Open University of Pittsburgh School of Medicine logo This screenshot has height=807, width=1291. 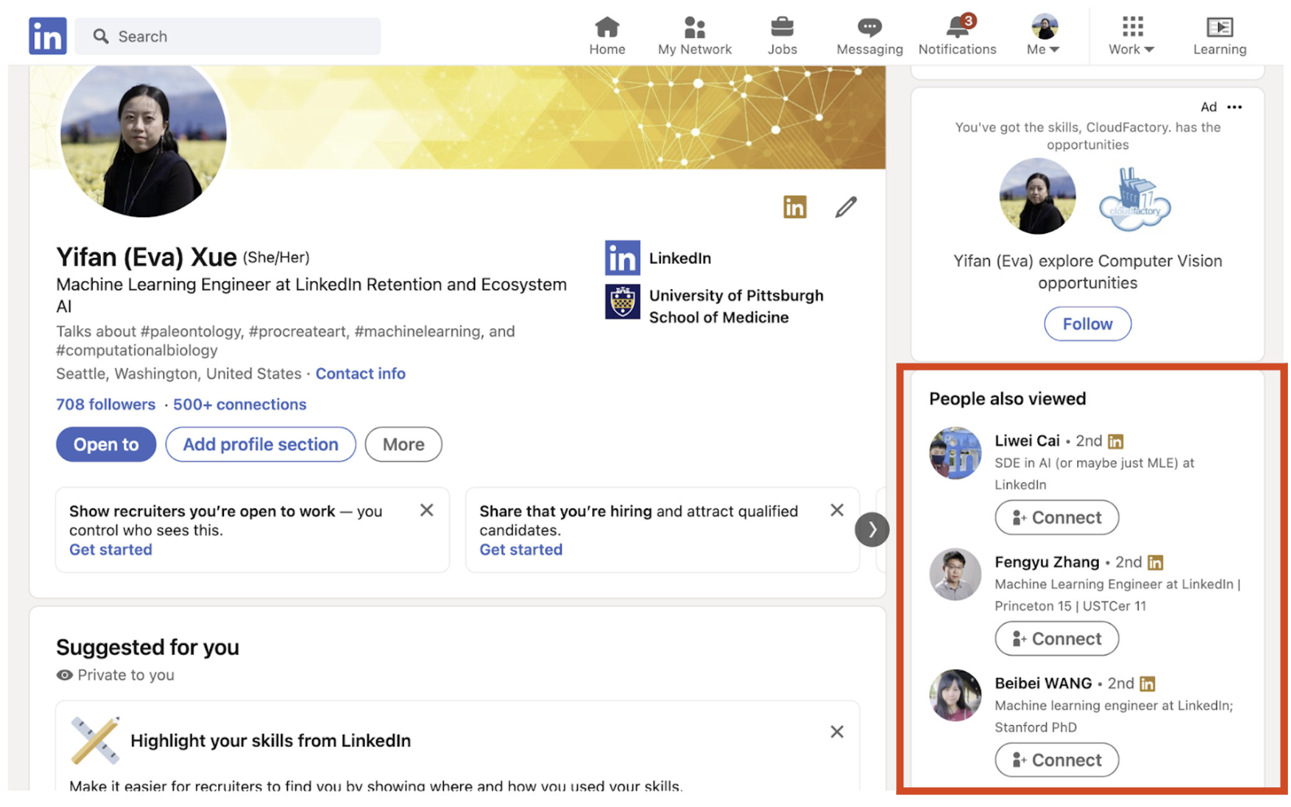[622, 302]
